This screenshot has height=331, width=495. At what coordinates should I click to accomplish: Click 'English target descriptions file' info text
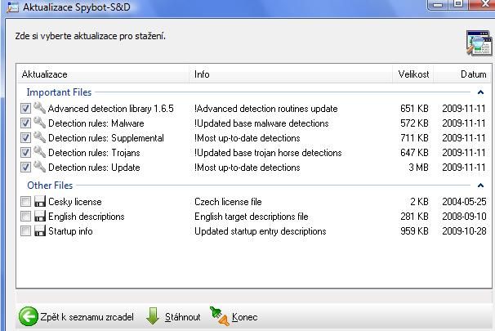[x=252, y=217]
